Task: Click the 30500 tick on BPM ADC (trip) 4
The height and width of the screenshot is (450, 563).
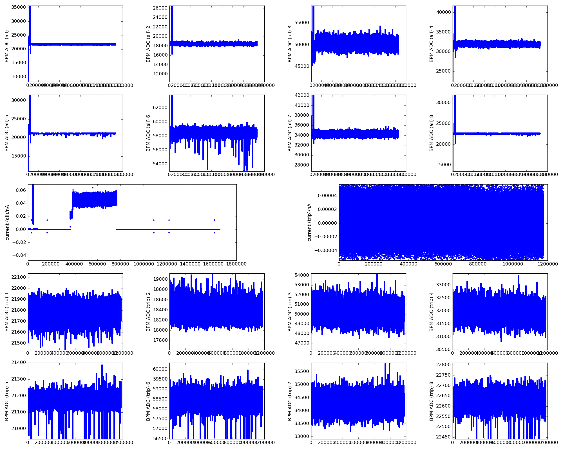Action: click(x=443, y=350)
